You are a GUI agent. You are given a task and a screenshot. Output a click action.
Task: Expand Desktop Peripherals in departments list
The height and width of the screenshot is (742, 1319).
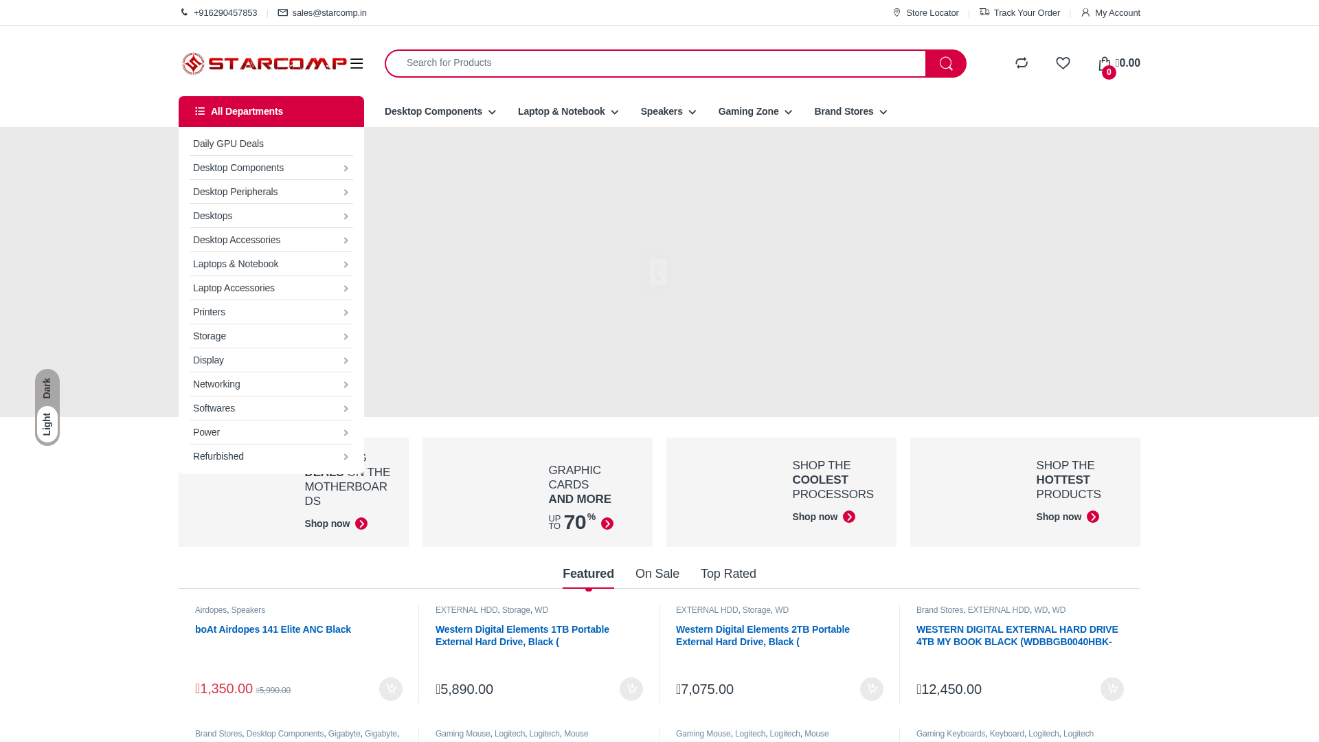[271, 192]
